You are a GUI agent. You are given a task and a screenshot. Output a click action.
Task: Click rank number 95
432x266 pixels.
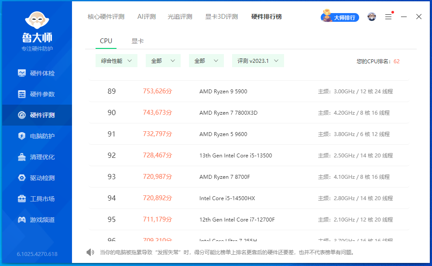tap(112, 219)
